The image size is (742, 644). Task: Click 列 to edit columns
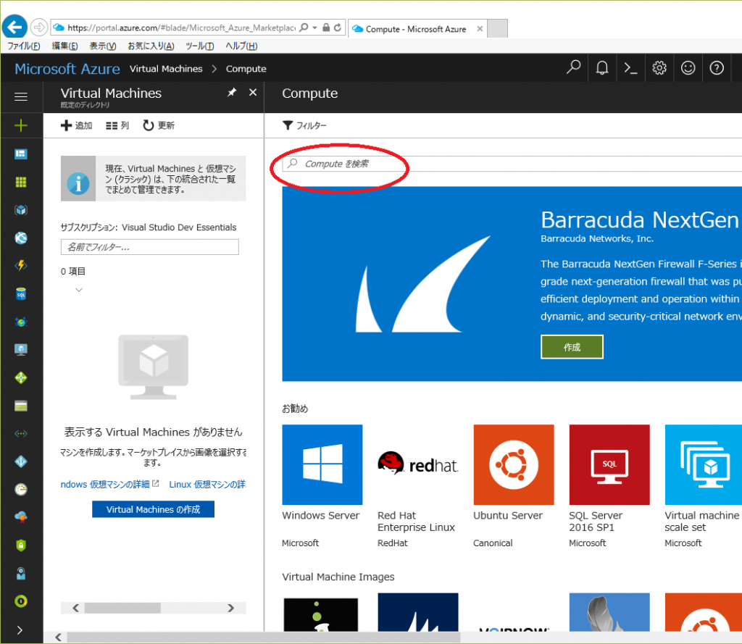(x=117, y=125)
